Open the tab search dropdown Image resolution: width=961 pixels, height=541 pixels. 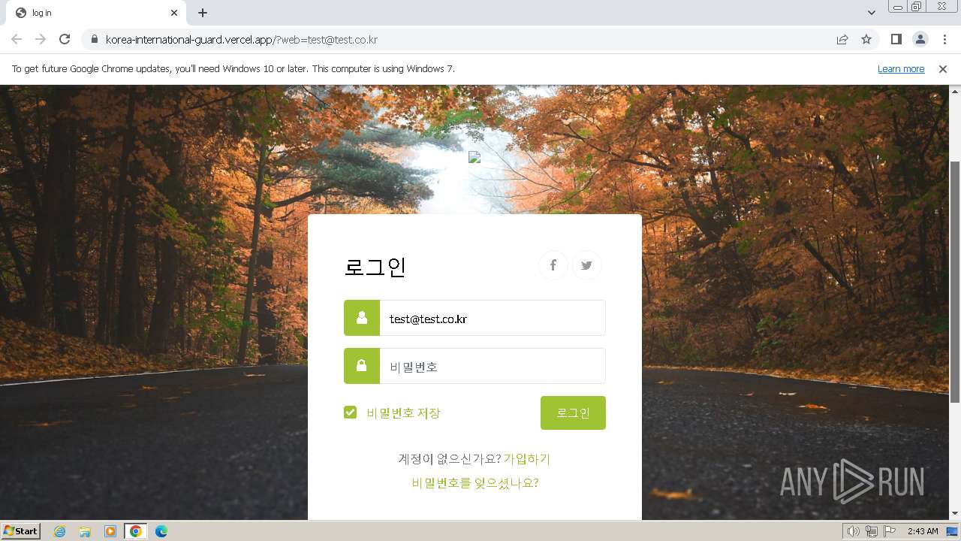pos(872,13)
